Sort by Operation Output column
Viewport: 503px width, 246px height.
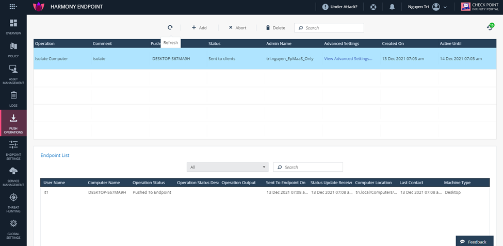click(x=238, y=183)
